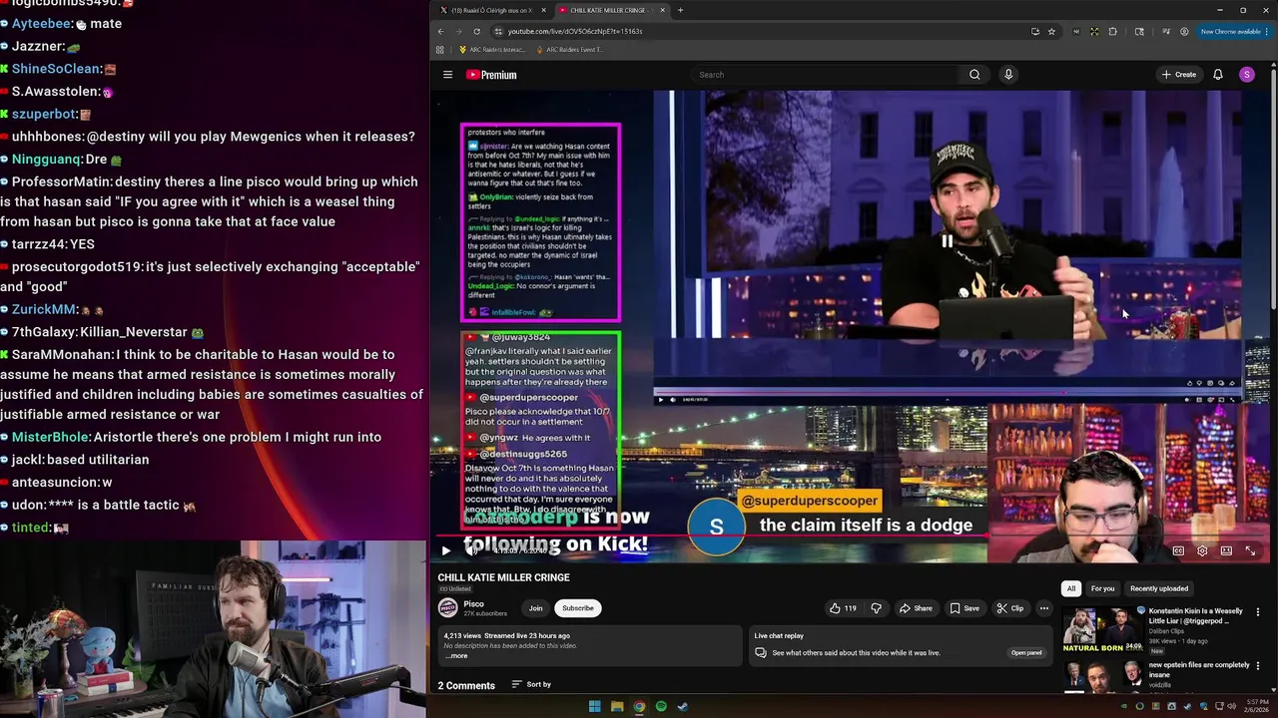Click the Chrome address bar URL
Viewport: 1278px width, 718px height.
click(x=575, y=31)
